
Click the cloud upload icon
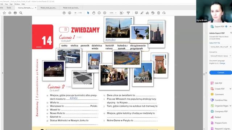point(10,13)
